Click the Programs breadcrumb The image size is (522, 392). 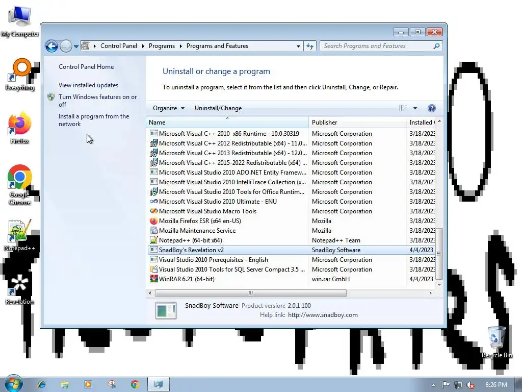coord(162,46)
